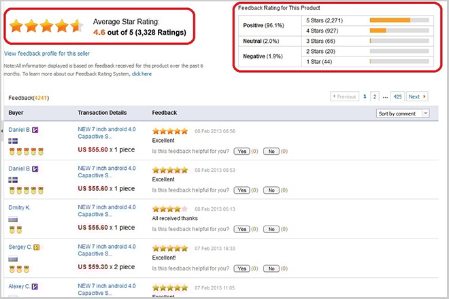The image size is (449, 299).
Task: Click the four-star rating on Dmitry K.'s feedback
Action: coord(169,209)
